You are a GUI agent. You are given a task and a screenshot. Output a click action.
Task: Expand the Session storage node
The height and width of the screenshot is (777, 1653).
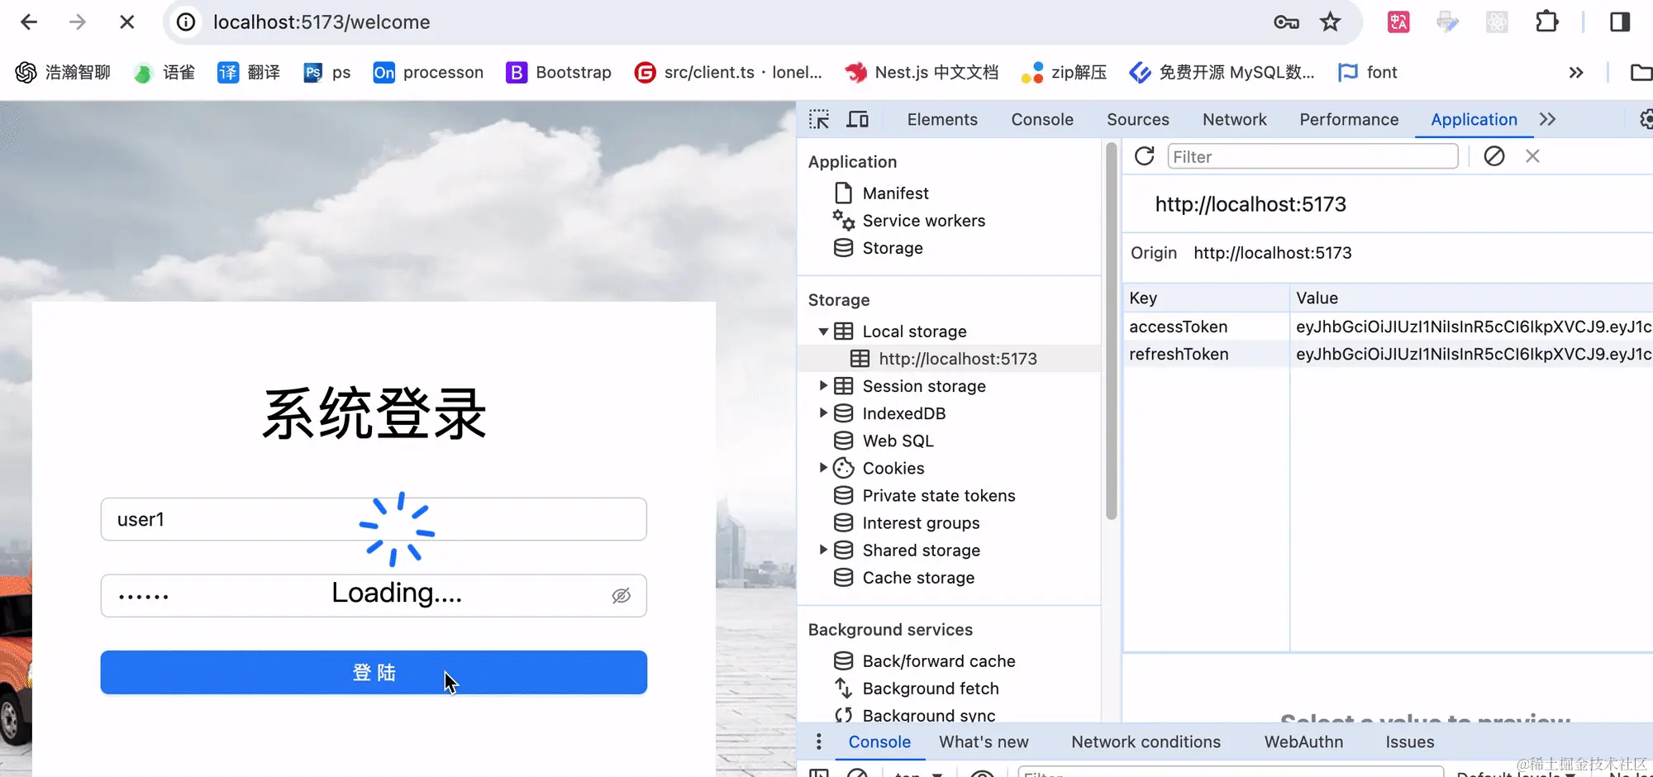[823, 386]
